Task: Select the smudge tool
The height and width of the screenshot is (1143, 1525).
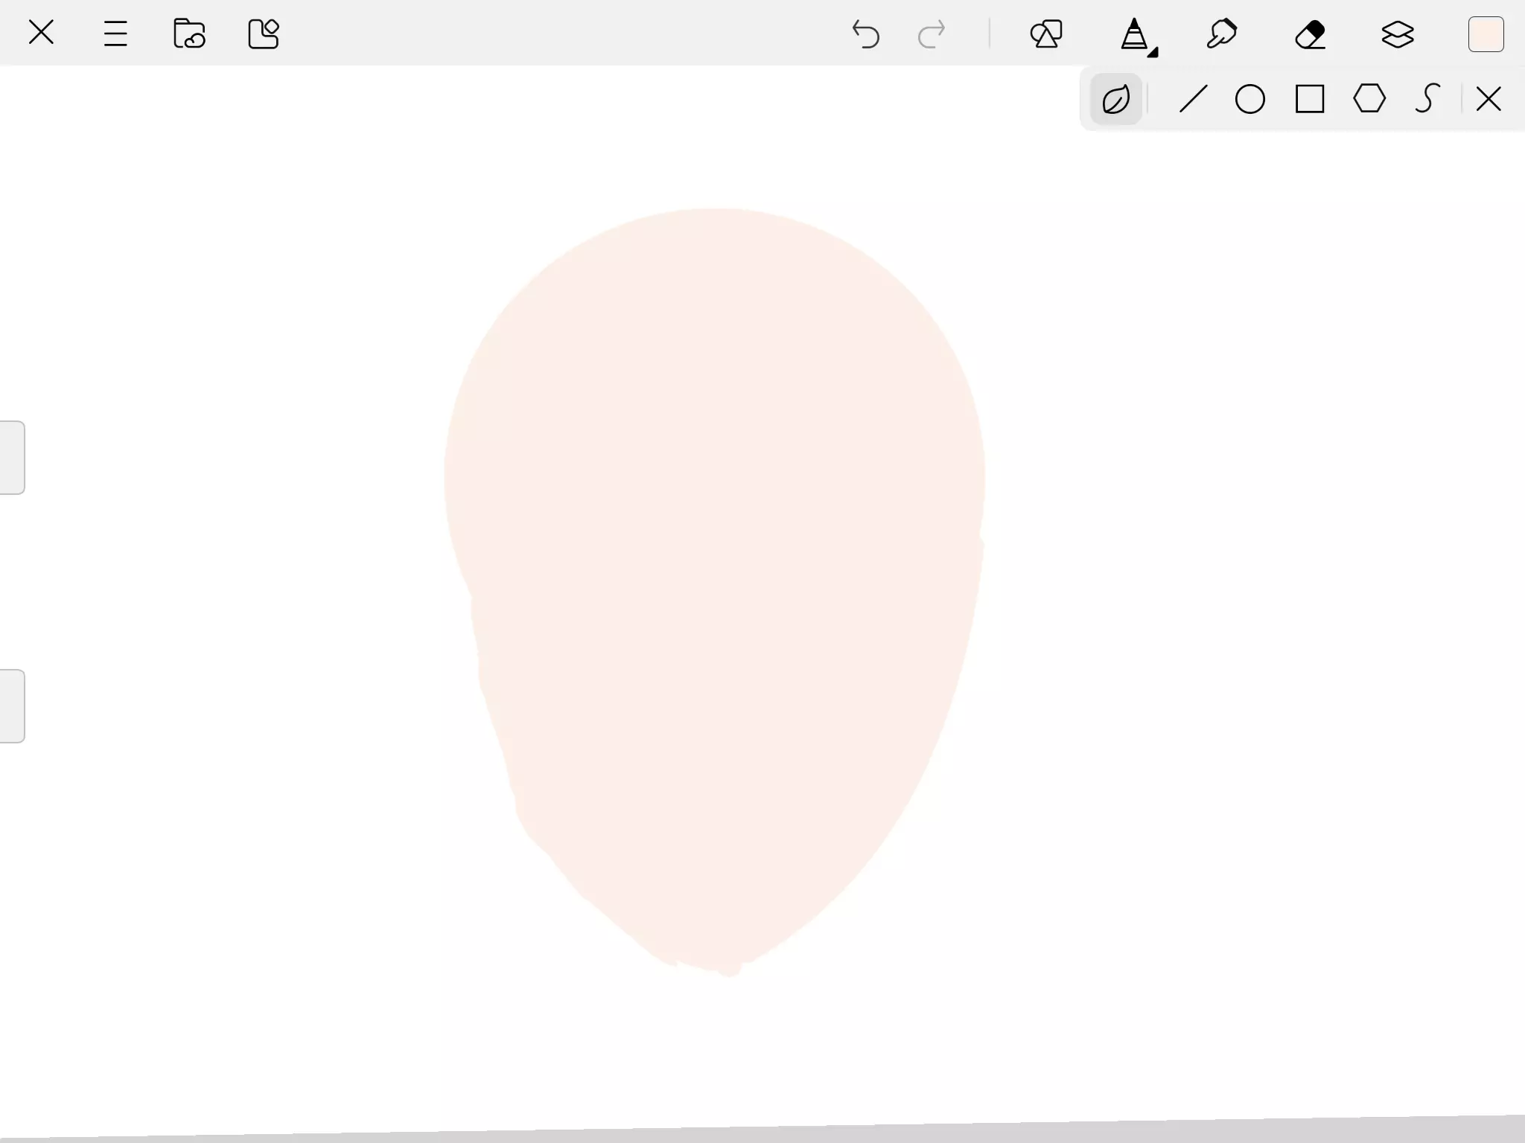Action: click(1222, 34)
